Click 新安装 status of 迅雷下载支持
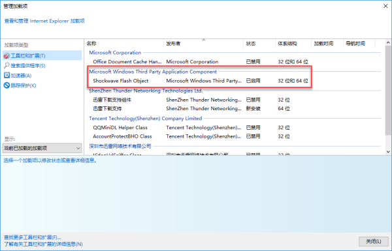The height and width of the screenshot is (251, 392). click(253, 108)
